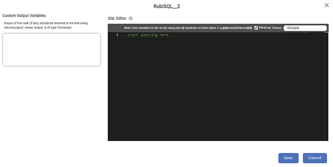Click the 'SQL Editor' label
333x167 pixels.
117,19
